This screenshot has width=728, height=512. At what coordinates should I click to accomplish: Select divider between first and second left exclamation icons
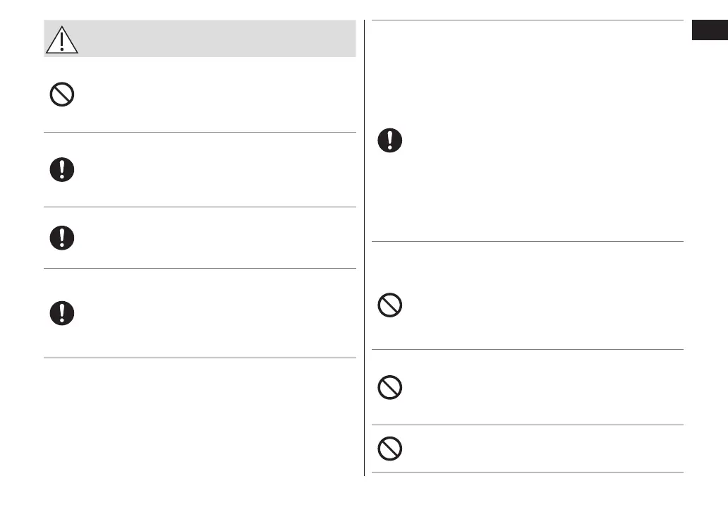pos(200,207)
